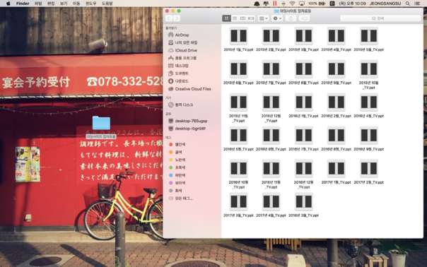
Task: Show 모든 태그... in the sidebar
Action: 181,198
